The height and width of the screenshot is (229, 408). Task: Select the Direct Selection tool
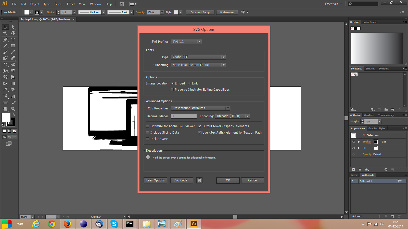[13, 27]
